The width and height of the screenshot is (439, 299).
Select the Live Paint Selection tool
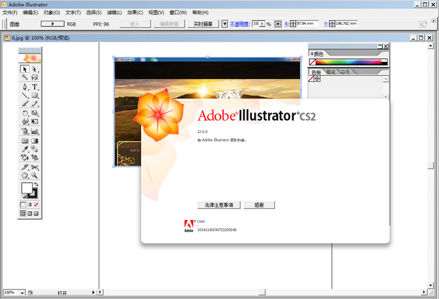pos(35,157)
